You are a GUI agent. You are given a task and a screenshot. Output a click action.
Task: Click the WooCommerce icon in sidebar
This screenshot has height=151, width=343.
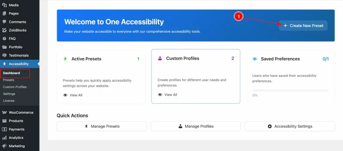point(4,113)
